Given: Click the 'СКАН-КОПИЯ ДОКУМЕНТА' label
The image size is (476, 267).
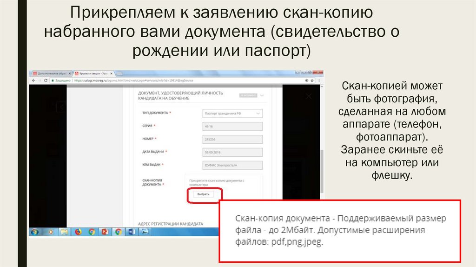Looking at the screenshot, I should [x=152, y=182].
